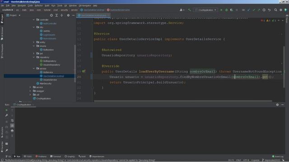
Task: Print console output using printer icon
Action: coord(12,131)
